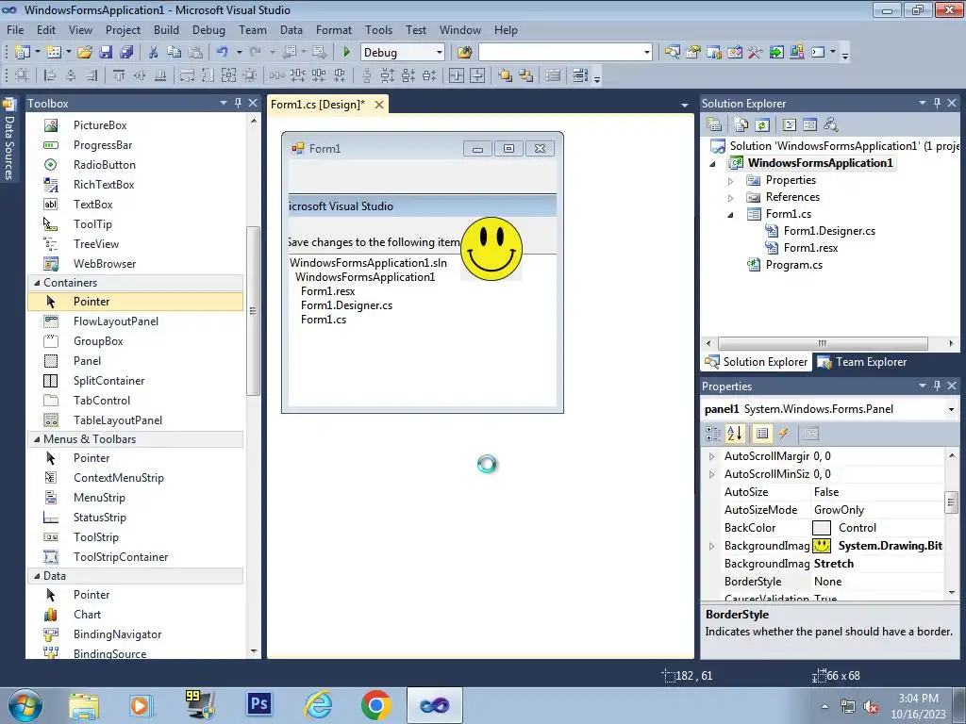The width and height of the screenshot is (966, 724).
Task: Click the BackgroundImage smiley thumbnail in Properties
Action: pos(822,546)
